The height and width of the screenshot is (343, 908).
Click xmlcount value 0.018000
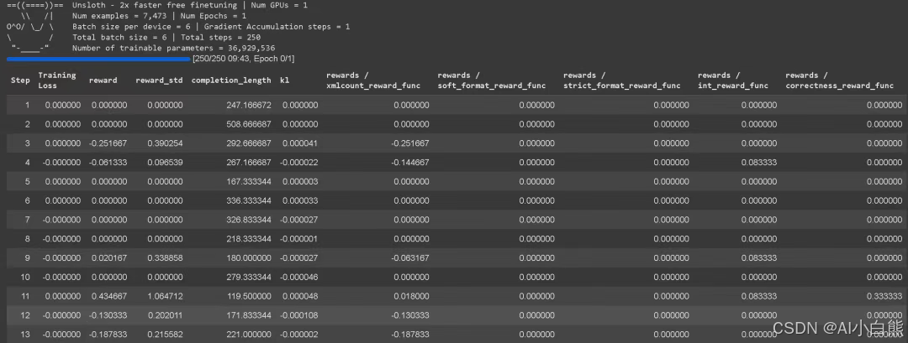(x=411, y=296)
